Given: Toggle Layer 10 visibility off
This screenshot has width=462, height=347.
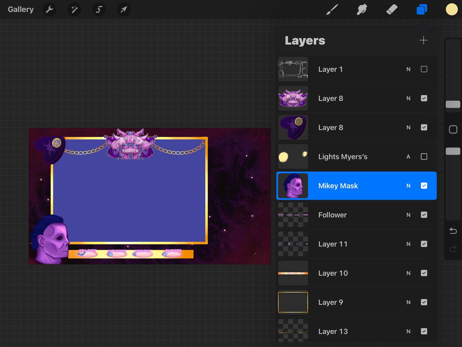Looking at the screenshot, I should (x=424, y=273).
